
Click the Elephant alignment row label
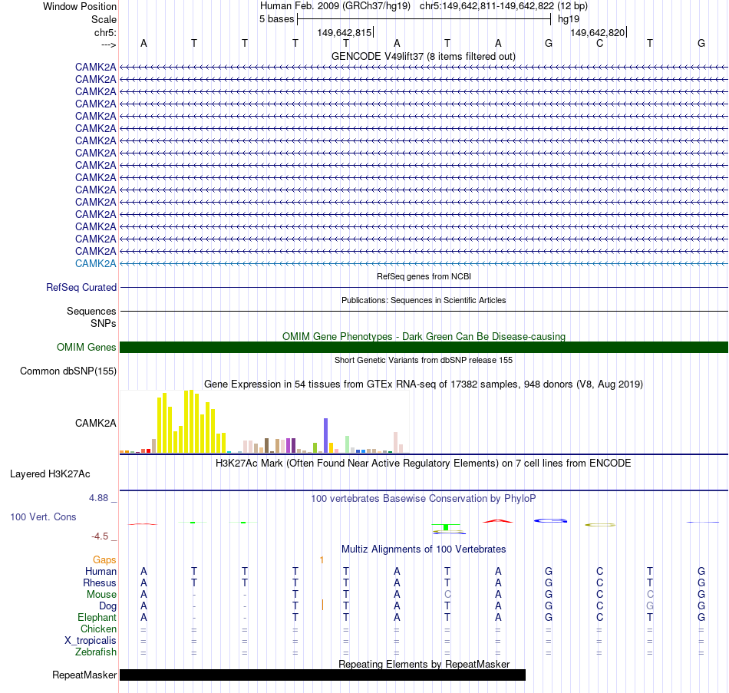pyautogui.click(x=97, y=618)
